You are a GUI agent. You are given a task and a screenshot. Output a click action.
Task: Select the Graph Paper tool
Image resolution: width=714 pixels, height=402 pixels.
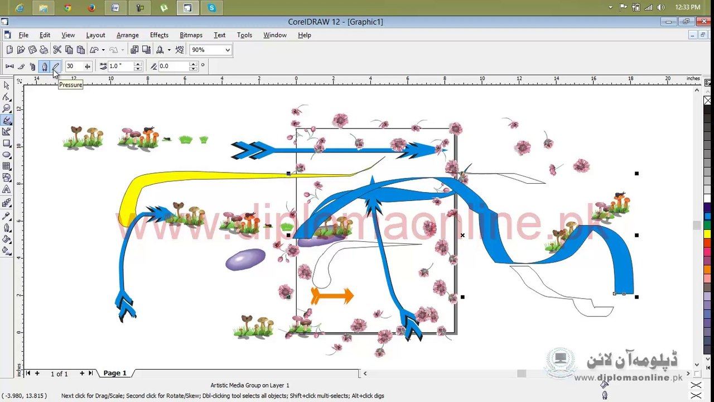(x=7, y=166)
